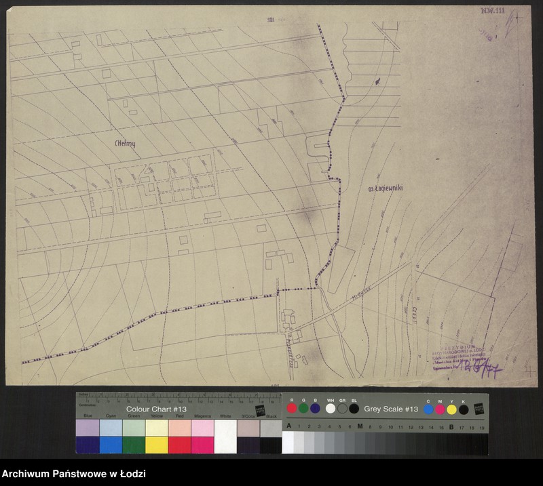
Task: Select the green swatch on Colour Chart
Action: click(134, 445)
